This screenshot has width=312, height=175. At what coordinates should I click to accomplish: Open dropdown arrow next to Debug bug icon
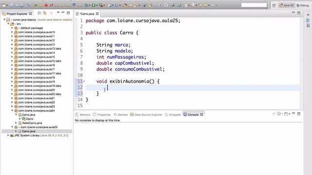89,5
